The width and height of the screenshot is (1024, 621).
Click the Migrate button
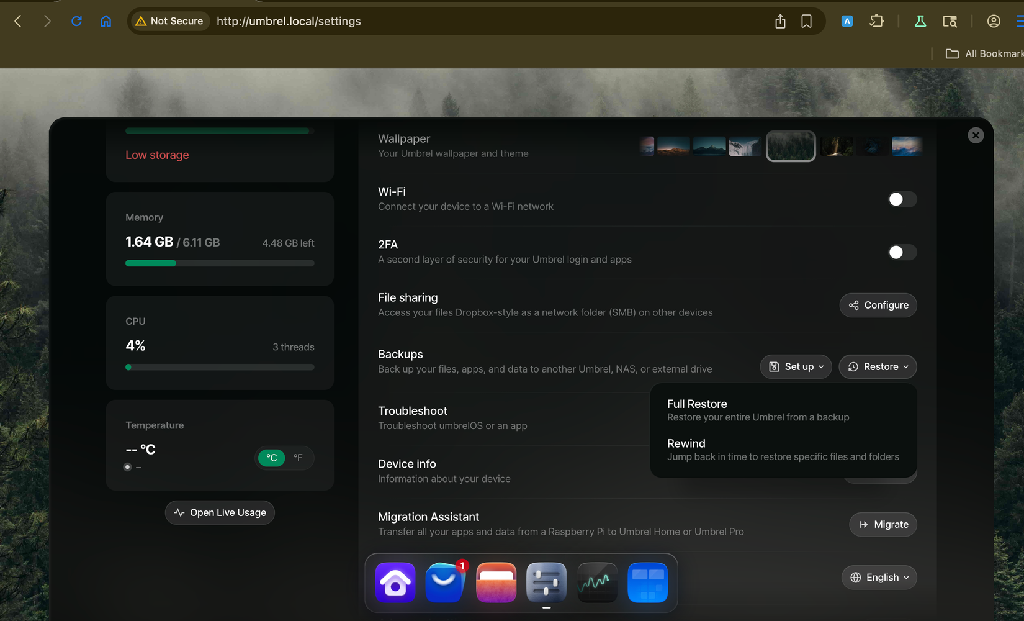pos(883,524)
